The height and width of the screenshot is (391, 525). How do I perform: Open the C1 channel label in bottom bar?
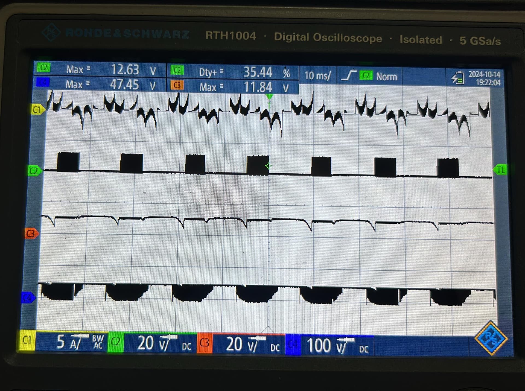(x=27, y=341)
